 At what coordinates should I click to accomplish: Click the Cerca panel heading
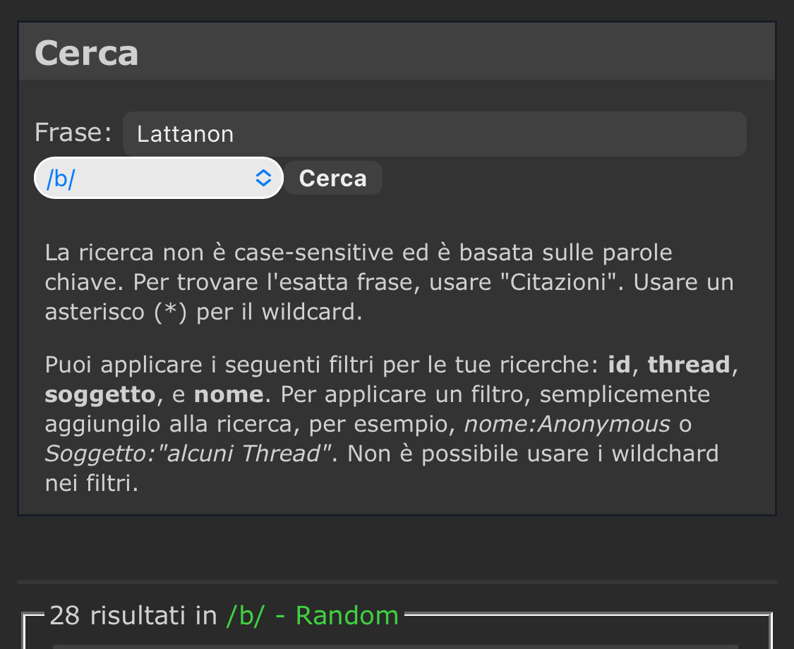pyautogui.click(x=87, y=53)
